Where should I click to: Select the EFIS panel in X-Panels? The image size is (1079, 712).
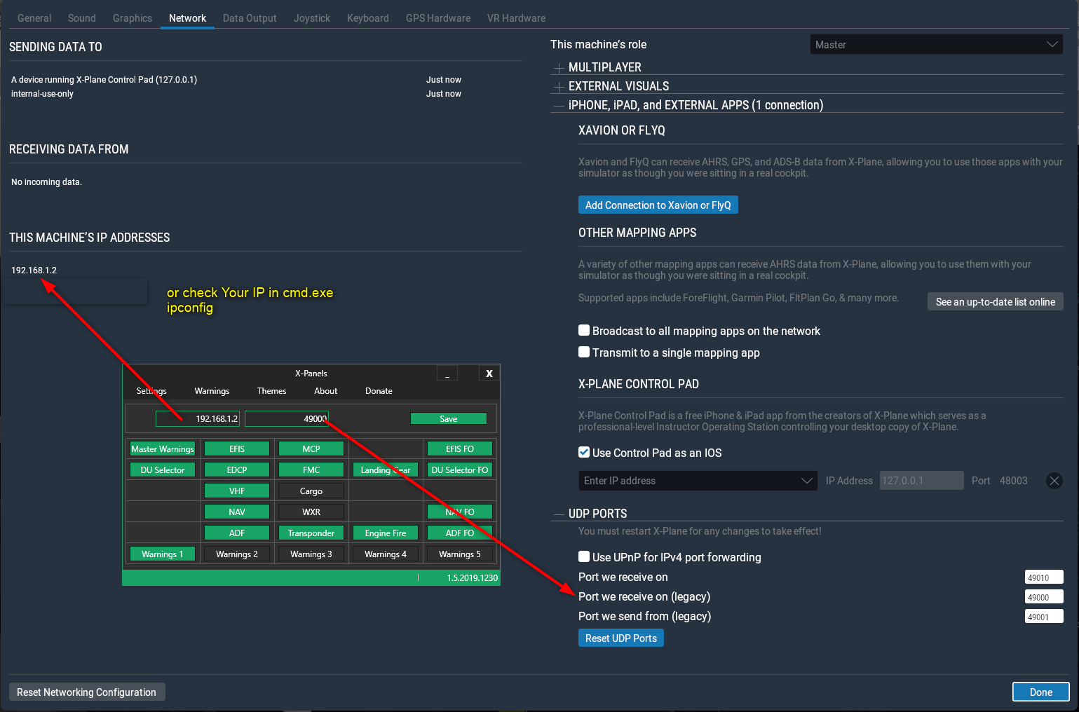click(236, 449)
